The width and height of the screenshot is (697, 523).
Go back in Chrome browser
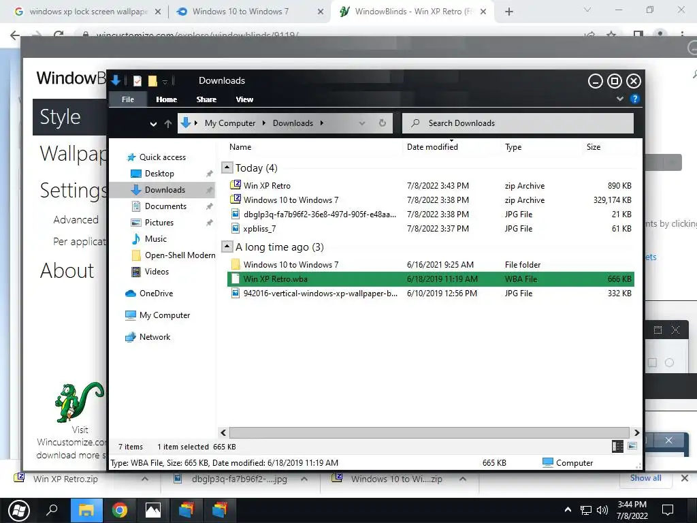[x=15, y=35]
